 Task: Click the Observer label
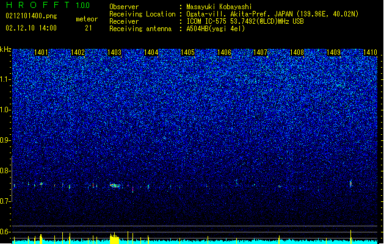pyautogui.click(x=124, y=7)
